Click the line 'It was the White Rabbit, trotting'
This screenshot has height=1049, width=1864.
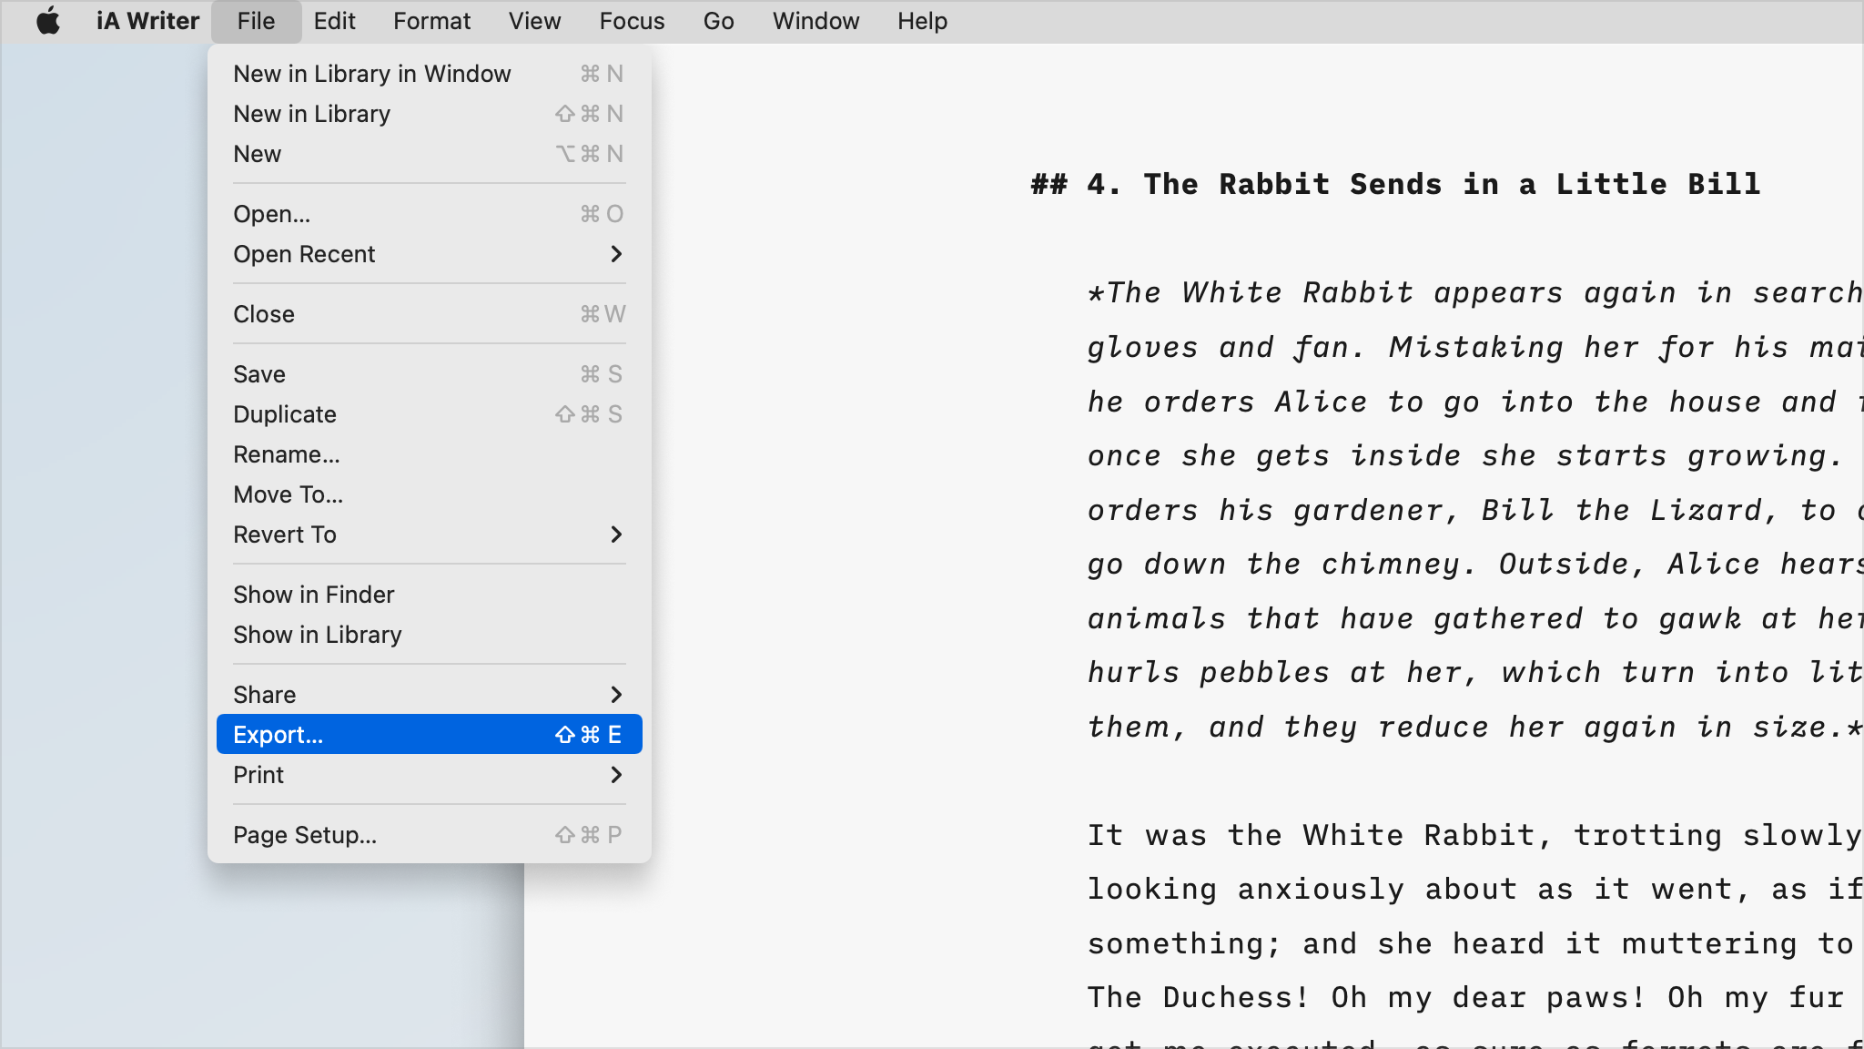(x=1475, y=835)
